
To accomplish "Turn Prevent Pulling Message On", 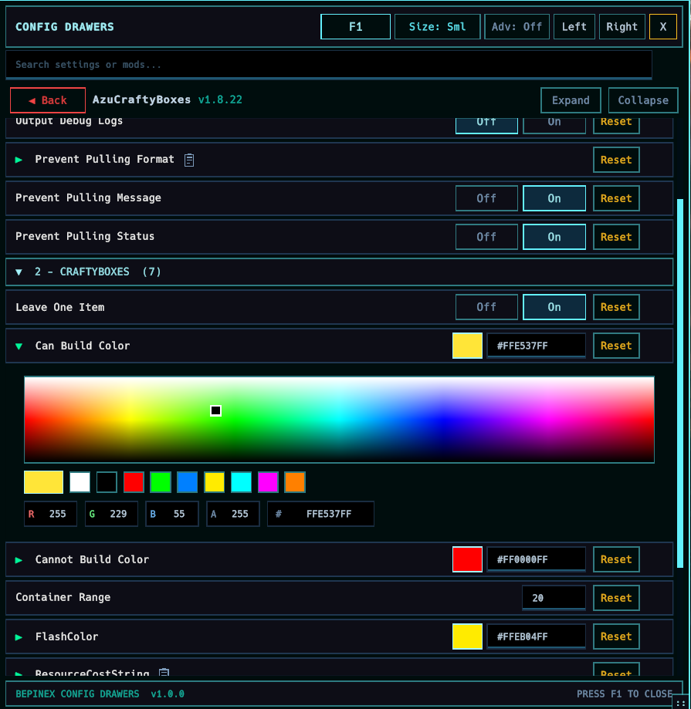I will pos(554,198).
